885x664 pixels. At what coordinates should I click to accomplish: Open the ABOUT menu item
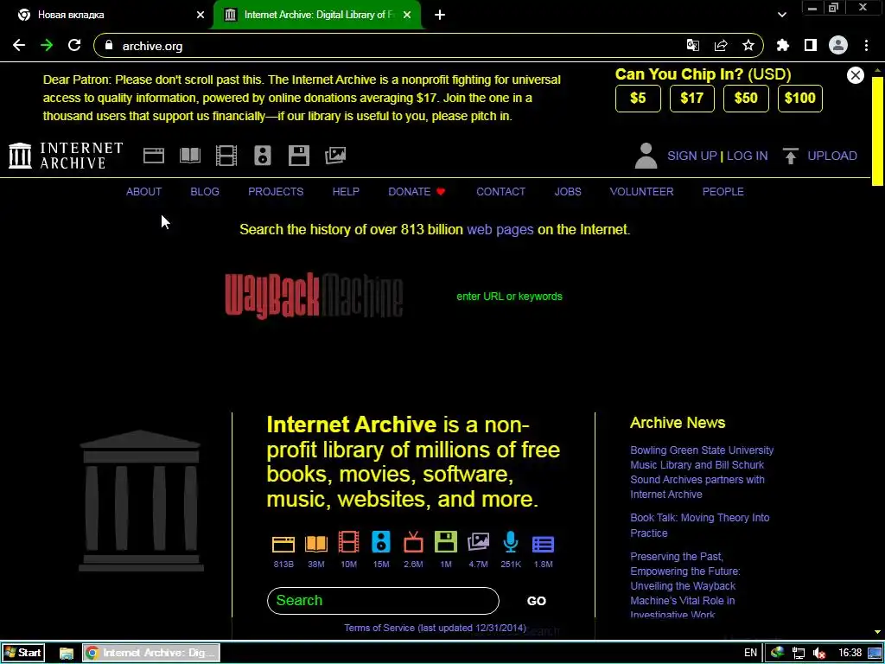(x=144, y=191)
